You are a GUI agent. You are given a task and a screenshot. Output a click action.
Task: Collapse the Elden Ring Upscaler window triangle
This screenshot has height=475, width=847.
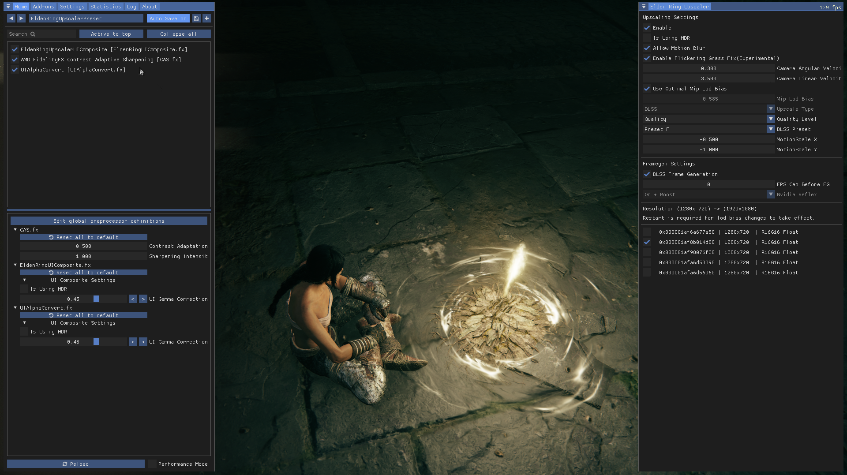click(644, 7)
